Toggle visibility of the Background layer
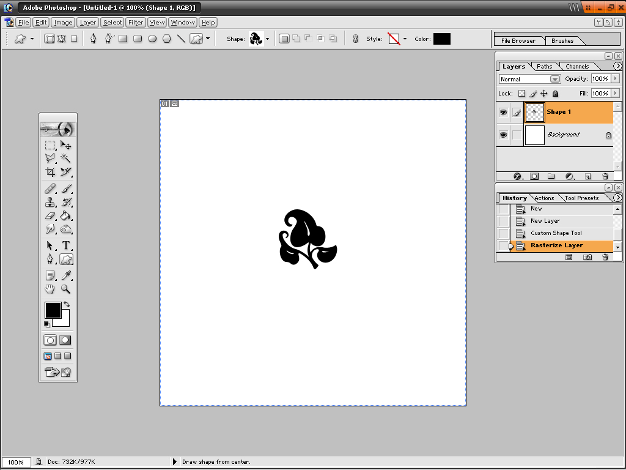Image resolution: width=626 pixels, height=470 pixels. click(x=503, y=135)
